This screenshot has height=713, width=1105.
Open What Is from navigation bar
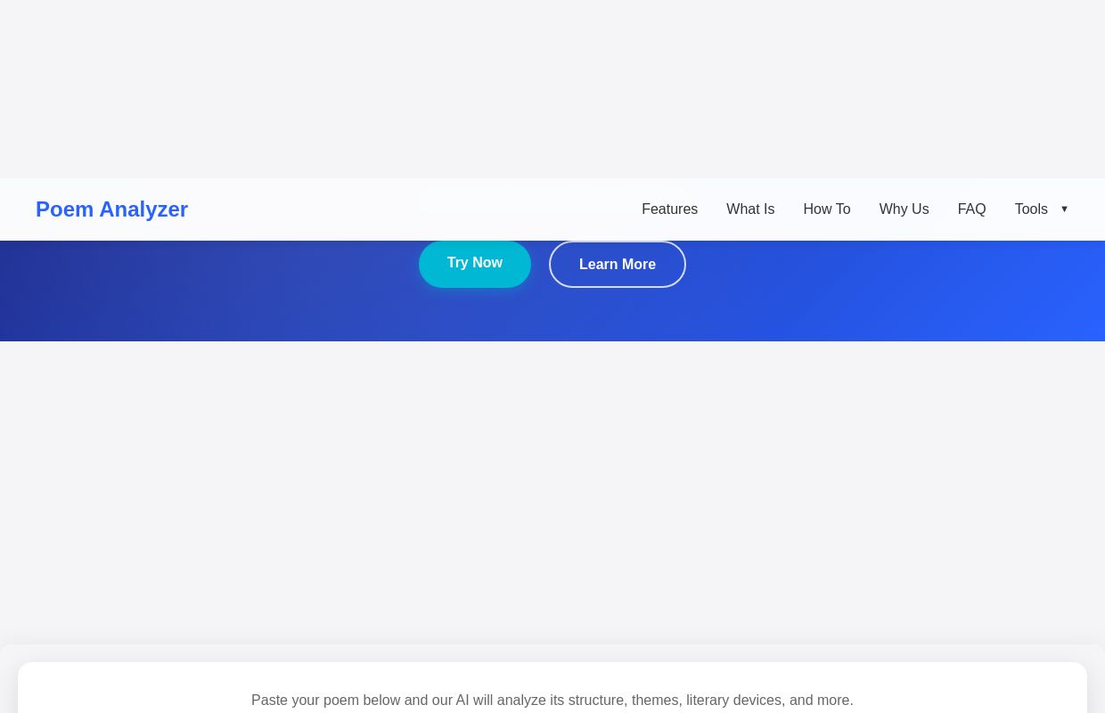pyautogui.click(x=750, y=209)
